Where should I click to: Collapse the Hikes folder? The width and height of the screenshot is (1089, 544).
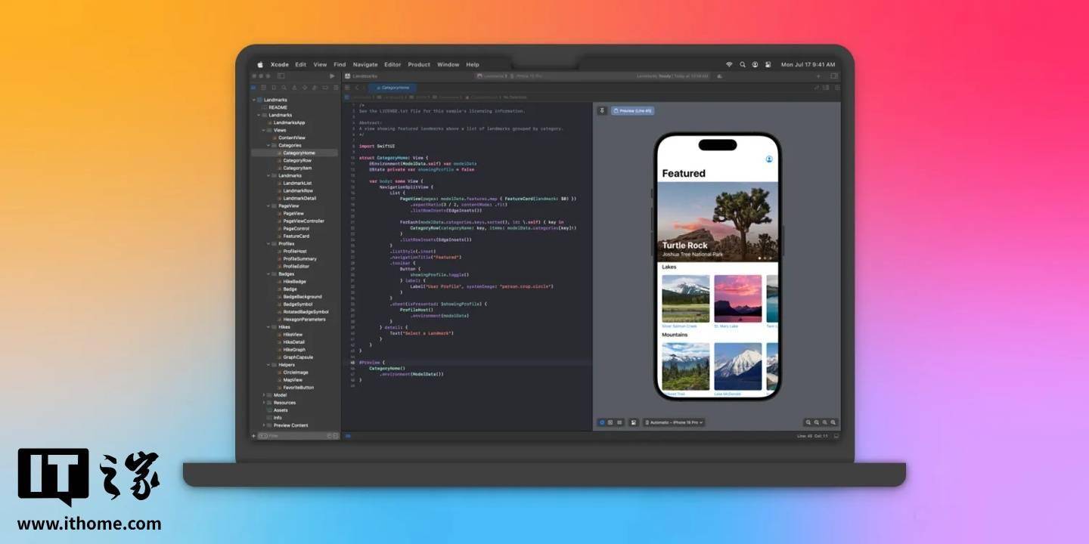coord(268,326)
